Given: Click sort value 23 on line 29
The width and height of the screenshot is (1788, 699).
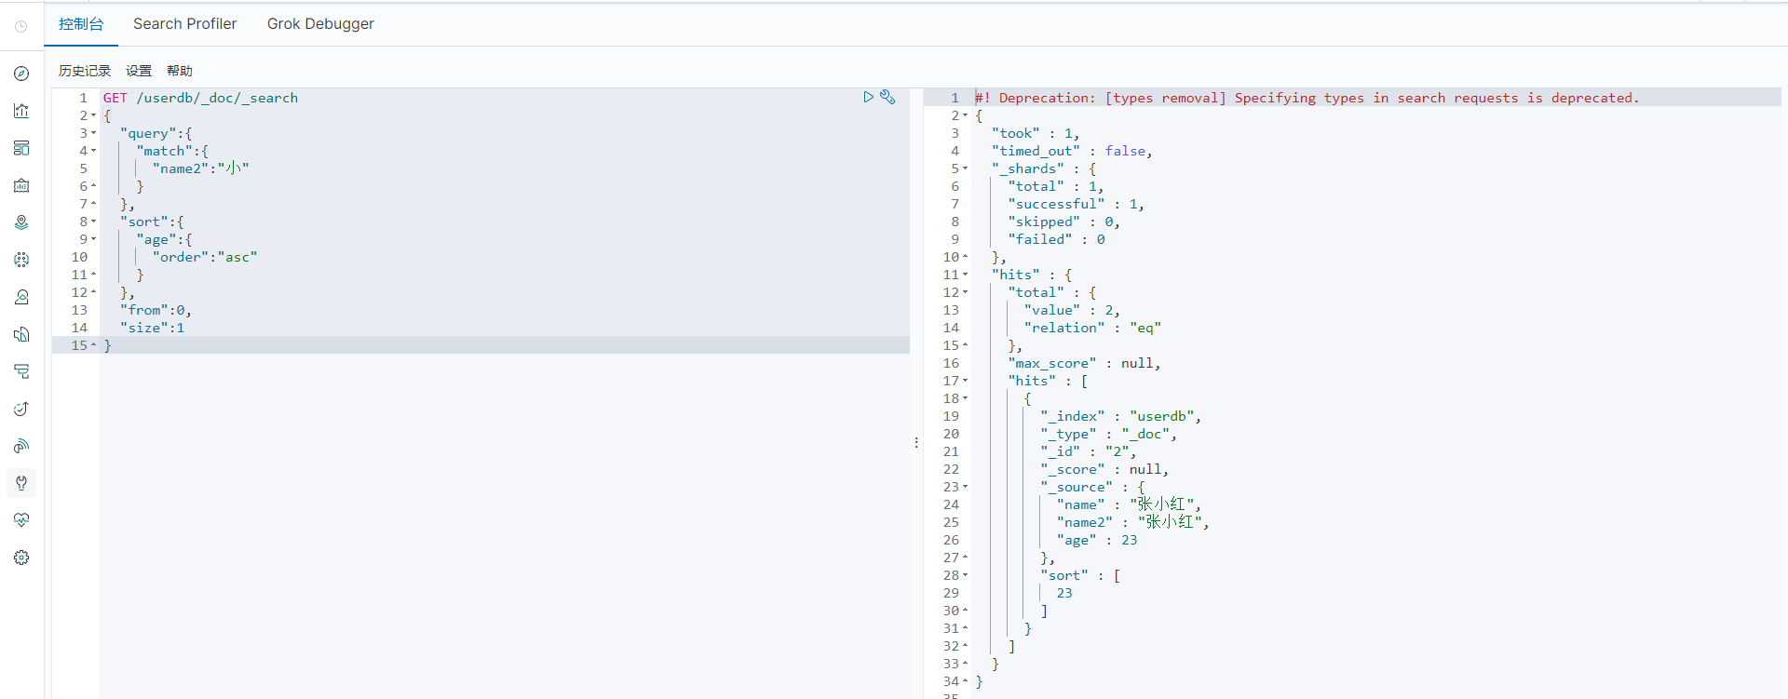Looking at the screenshot, I should pyautogui.click(x=1064, y=593).
